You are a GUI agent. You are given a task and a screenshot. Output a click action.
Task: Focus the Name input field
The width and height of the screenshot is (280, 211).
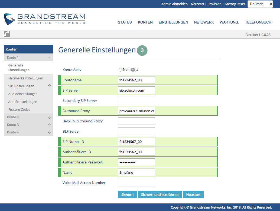point(136,173)
